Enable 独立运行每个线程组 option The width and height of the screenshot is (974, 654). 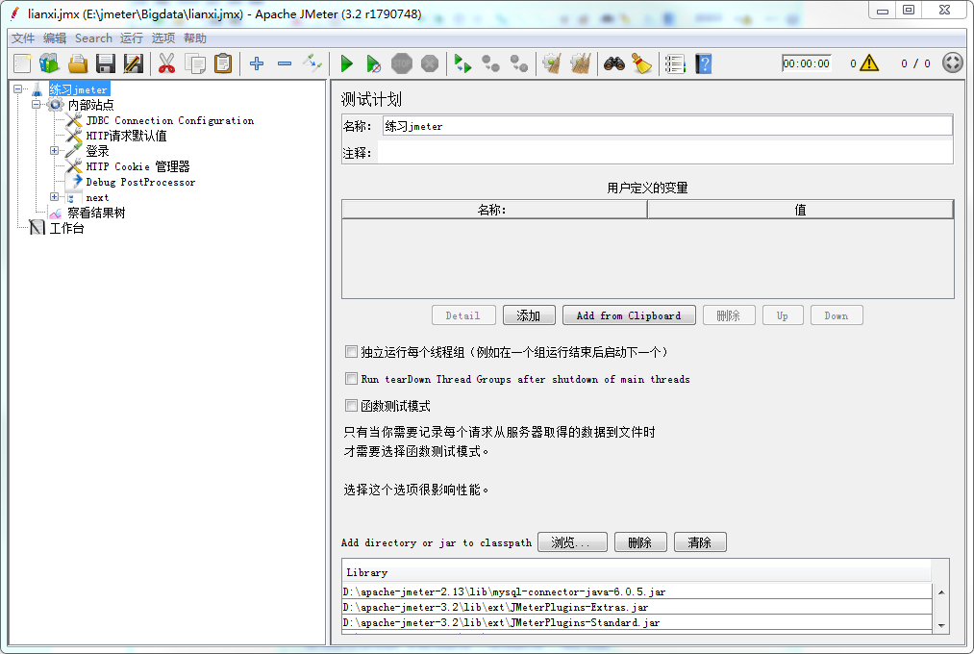(x=351, y=351)
